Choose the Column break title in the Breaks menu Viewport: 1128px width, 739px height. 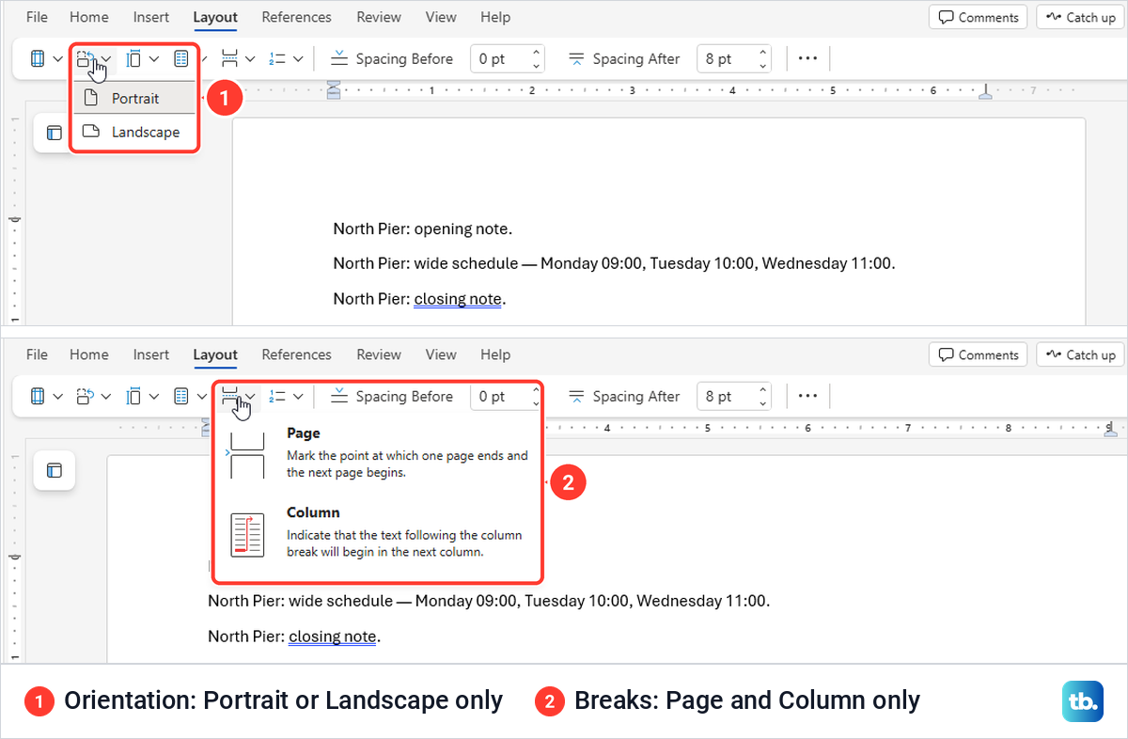coord(313,512)
